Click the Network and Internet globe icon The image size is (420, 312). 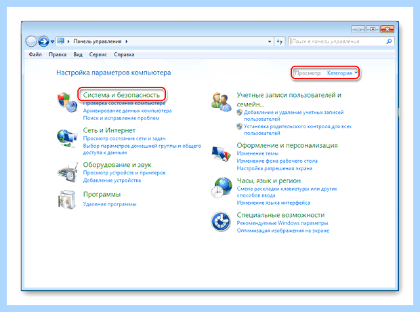[x=66, y=138]
